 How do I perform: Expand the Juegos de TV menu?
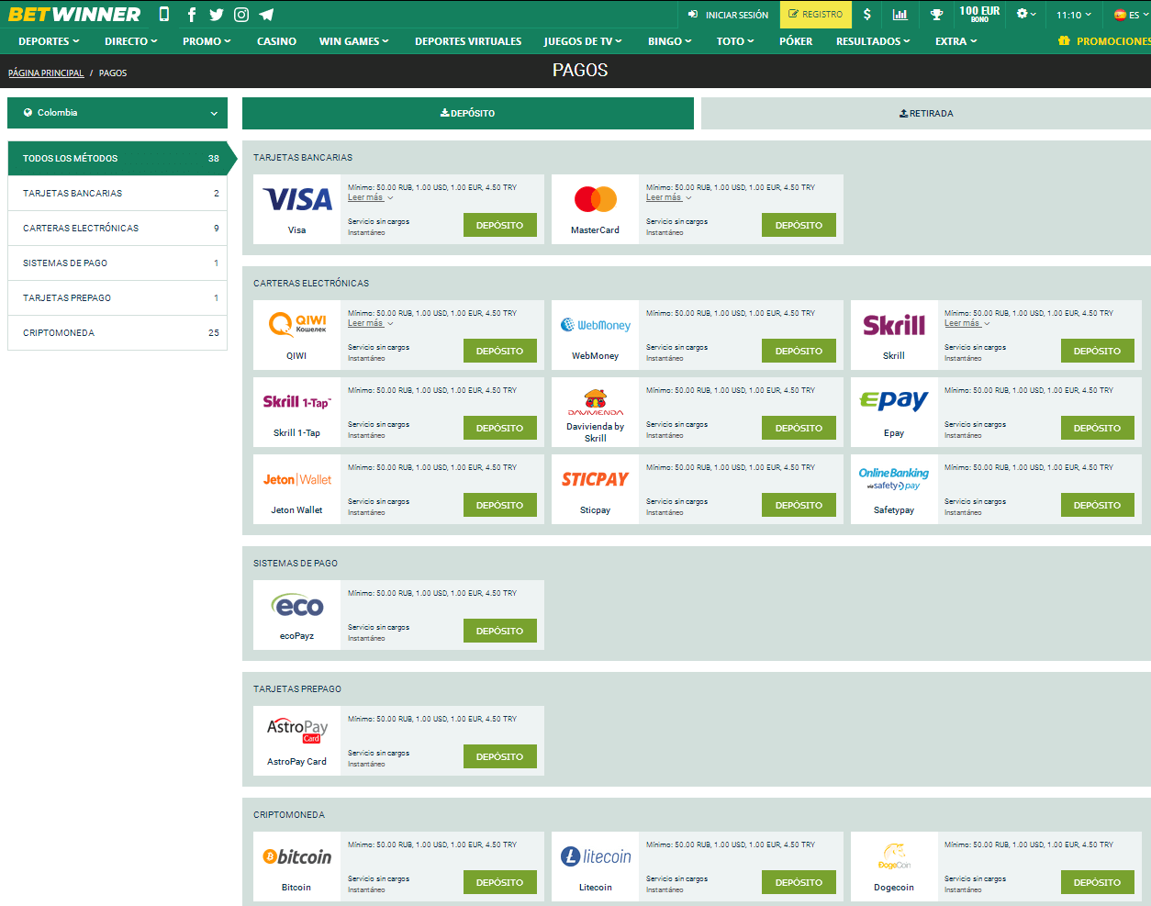tap(583, 41)
